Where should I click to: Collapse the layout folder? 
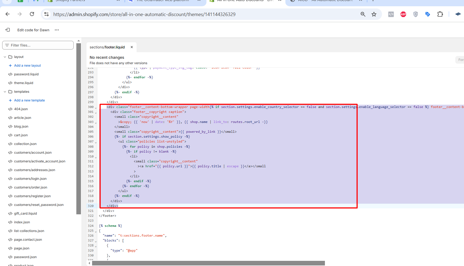5,57
